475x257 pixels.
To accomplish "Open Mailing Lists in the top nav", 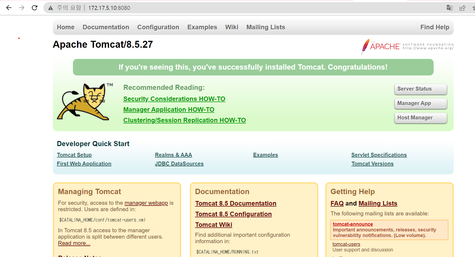I will pyautogui.click(x=266, y=27).
